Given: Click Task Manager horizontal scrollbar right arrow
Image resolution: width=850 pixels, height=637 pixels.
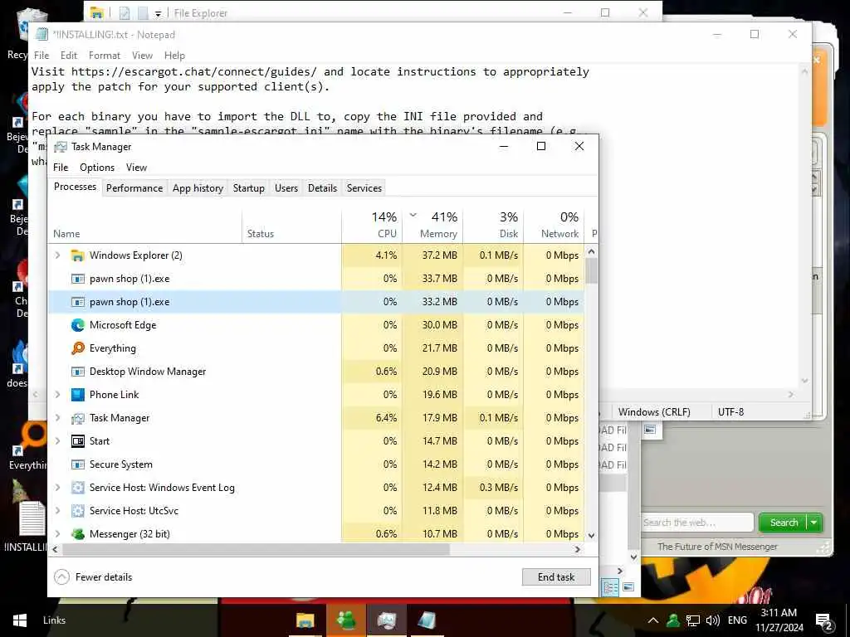Looking at the screenshot, I should pyautogui.click(x=578, y=549).
